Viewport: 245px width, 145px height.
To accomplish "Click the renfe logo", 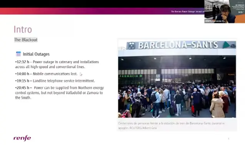I will point(22,138).
